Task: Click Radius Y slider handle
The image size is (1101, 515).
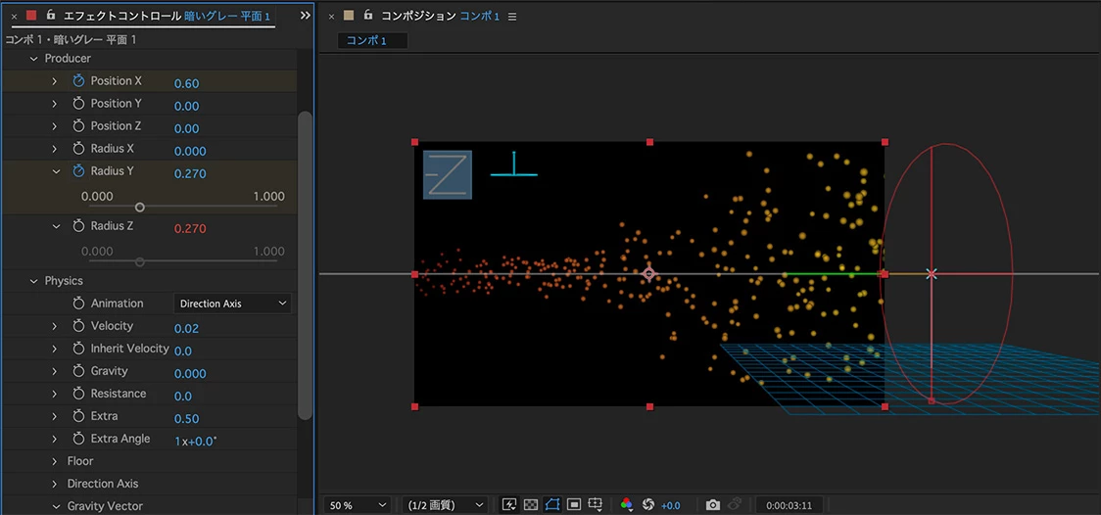Action: point(140,207)
